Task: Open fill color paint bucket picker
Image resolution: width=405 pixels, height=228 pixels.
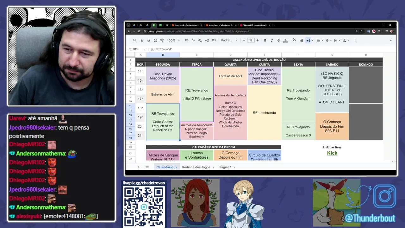Action: pyautogui.click(x=294, y=40)
